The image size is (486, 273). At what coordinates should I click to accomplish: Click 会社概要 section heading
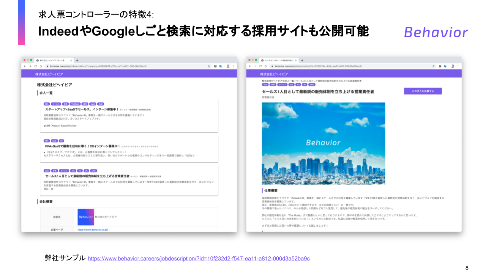[x=46, y=202]
